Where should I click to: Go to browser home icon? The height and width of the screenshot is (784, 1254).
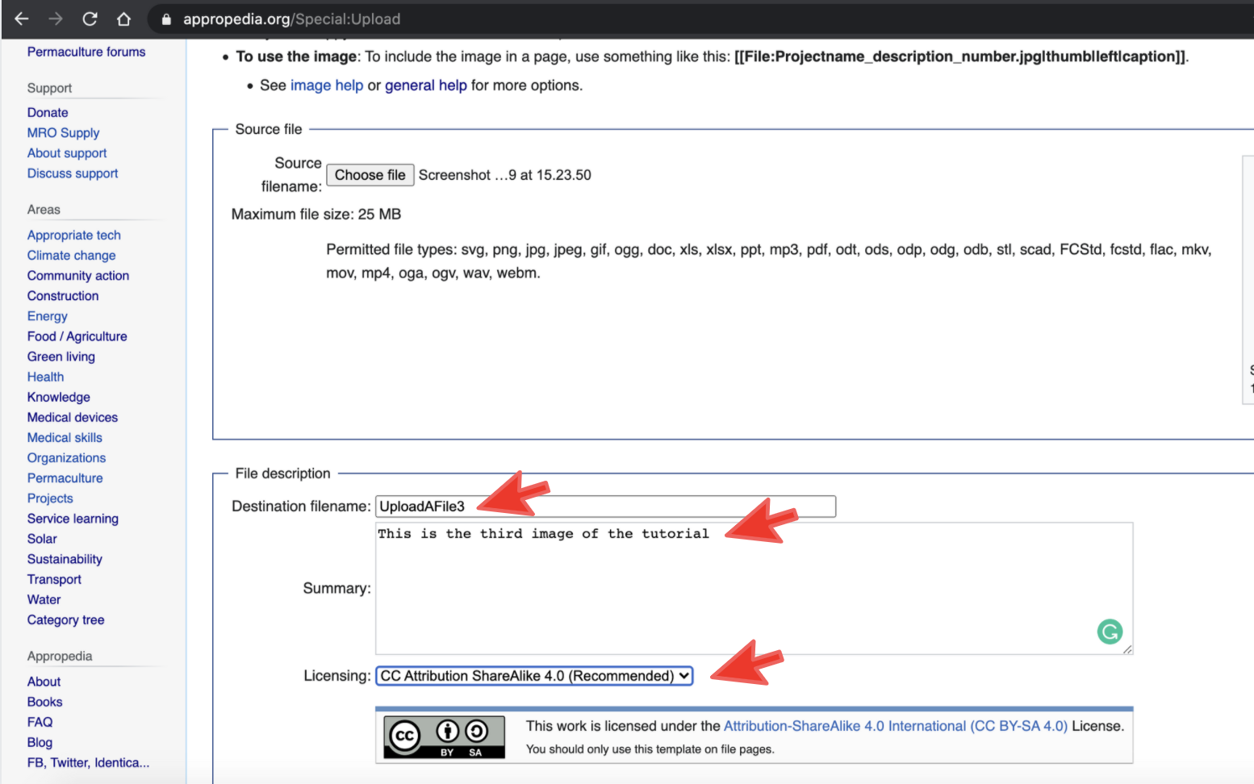123,19
